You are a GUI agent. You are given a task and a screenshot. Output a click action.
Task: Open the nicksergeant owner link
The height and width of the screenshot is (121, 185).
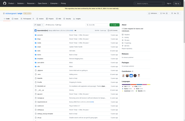[x=11, y=14]
